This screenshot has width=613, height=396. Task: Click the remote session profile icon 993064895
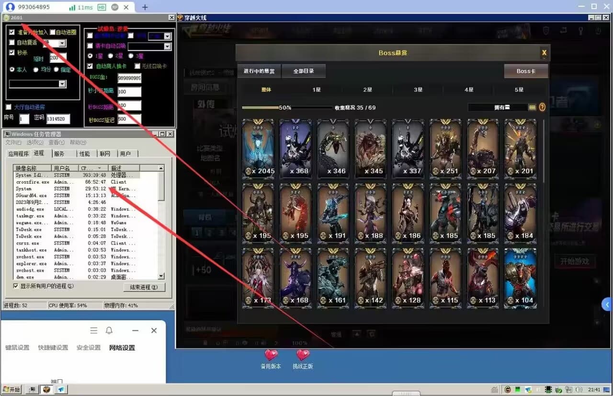10,7
